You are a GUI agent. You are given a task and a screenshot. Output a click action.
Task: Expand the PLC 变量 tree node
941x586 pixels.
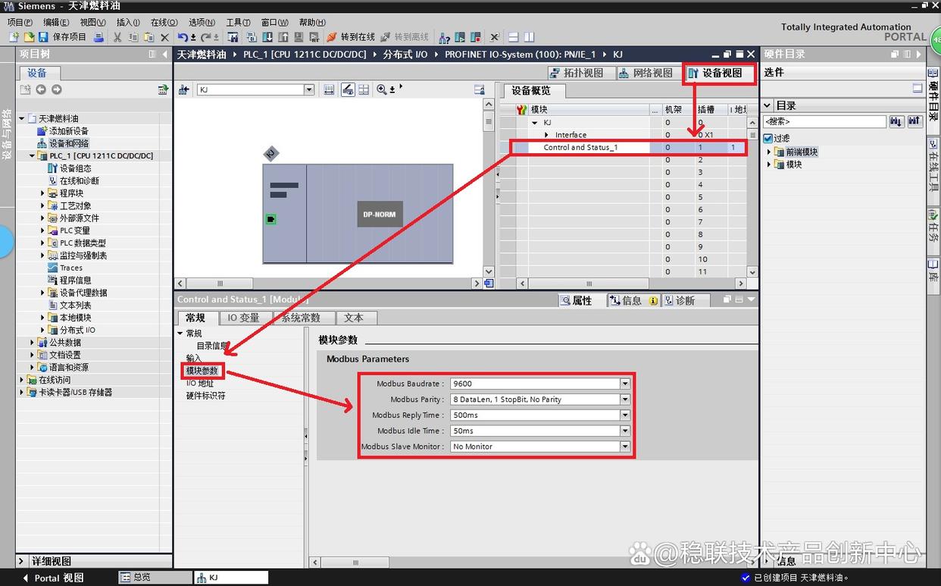[43, 230]
